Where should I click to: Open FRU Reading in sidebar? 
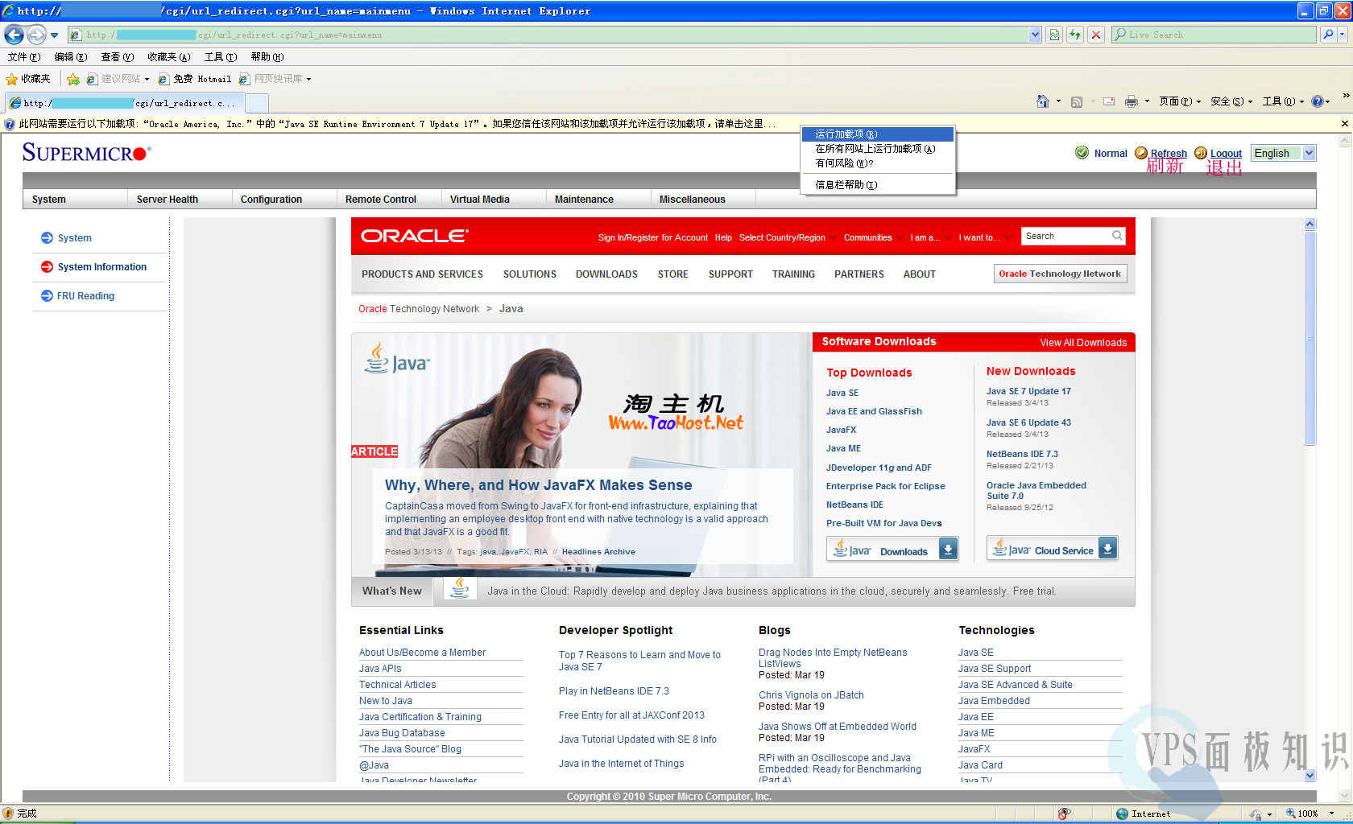(x=86, y=296)
